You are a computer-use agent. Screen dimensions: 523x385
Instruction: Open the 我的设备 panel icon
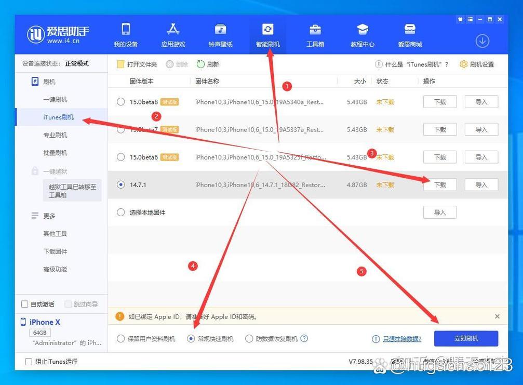(125, 30)
